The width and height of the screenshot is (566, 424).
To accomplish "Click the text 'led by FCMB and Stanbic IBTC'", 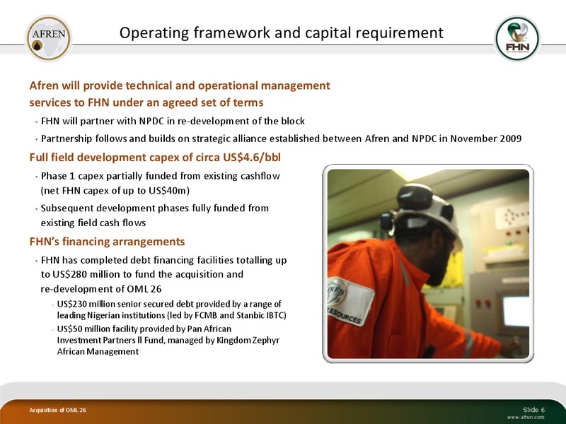I will click(227, 315).
